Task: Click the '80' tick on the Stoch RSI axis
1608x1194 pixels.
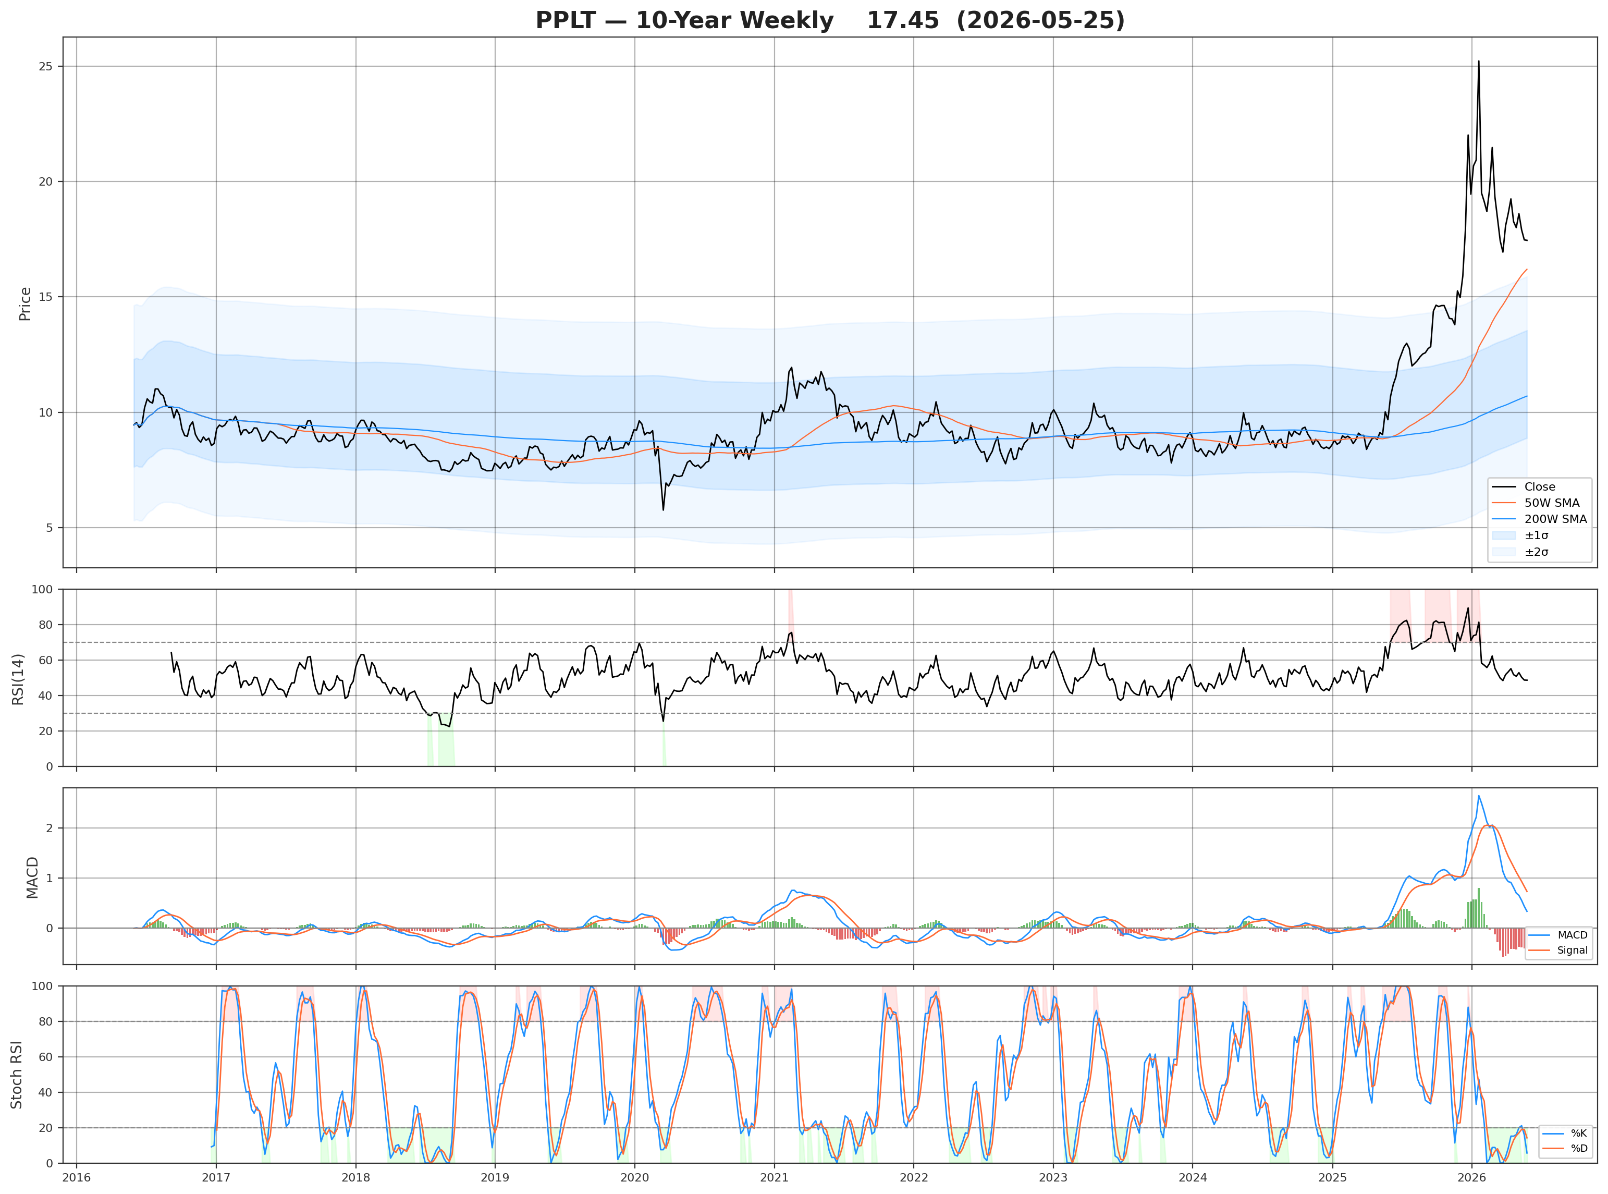Action: coord(45,1022)
